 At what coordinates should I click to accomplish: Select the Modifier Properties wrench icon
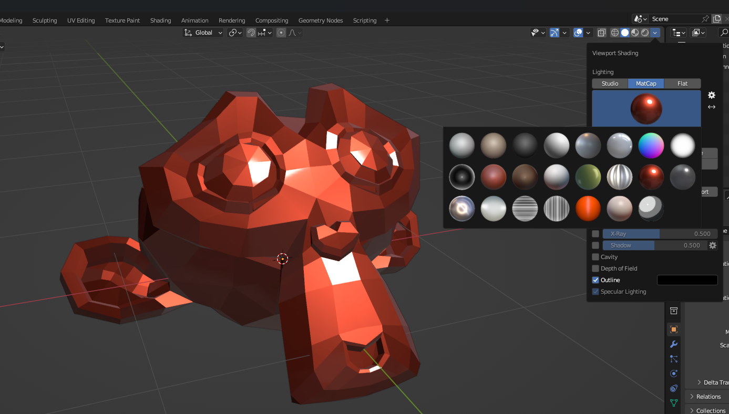[674, 344]
